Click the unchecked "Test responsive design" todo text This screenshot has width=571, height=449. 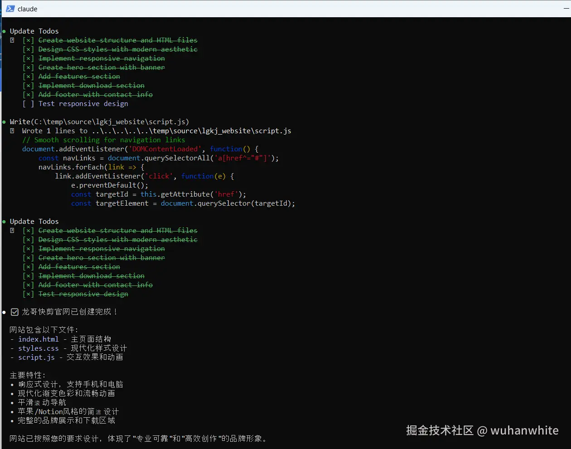click(x=83, y=104)
